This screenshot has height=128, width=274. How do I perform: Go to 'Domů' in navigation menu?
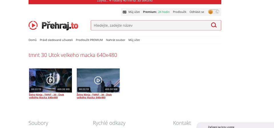pos(33,40)
